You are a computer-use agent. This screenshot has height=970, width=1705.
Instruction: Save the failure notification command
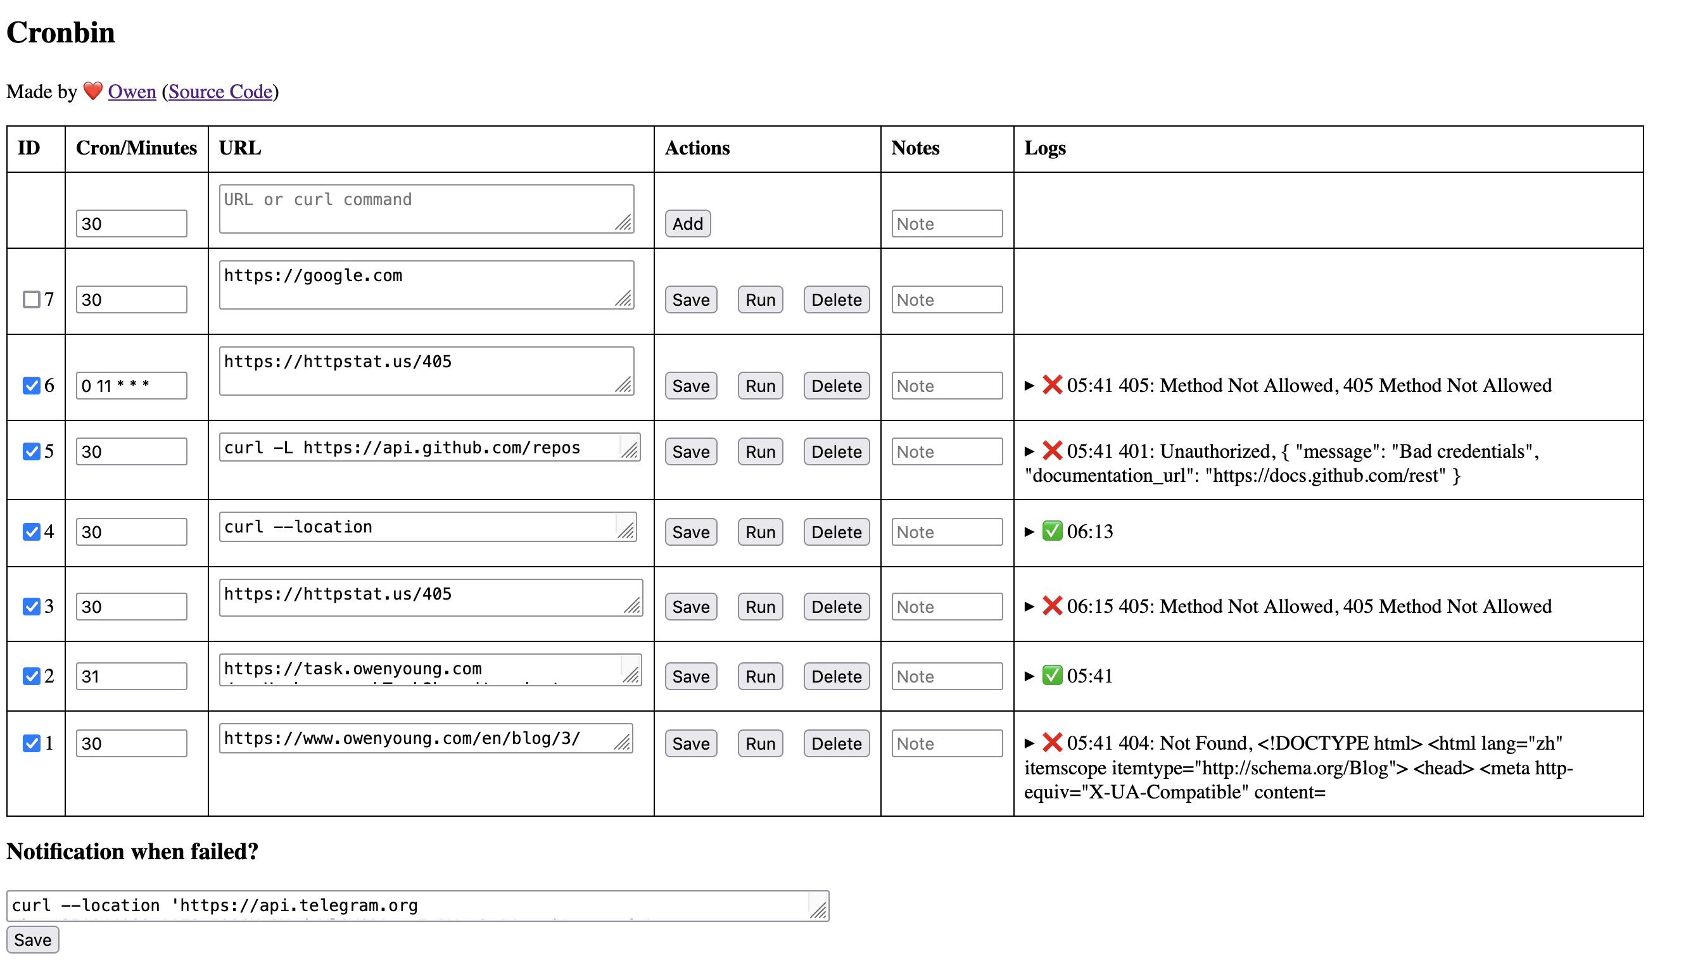pos(34,940)
